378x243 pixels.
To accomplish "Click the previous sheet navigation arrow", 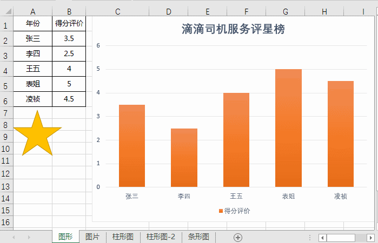I will (x=14, y=237).
